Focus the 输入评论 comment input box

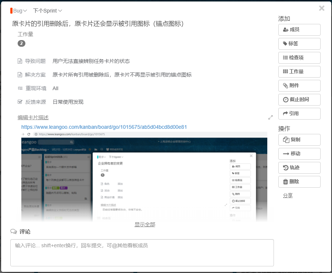[142, 252]
